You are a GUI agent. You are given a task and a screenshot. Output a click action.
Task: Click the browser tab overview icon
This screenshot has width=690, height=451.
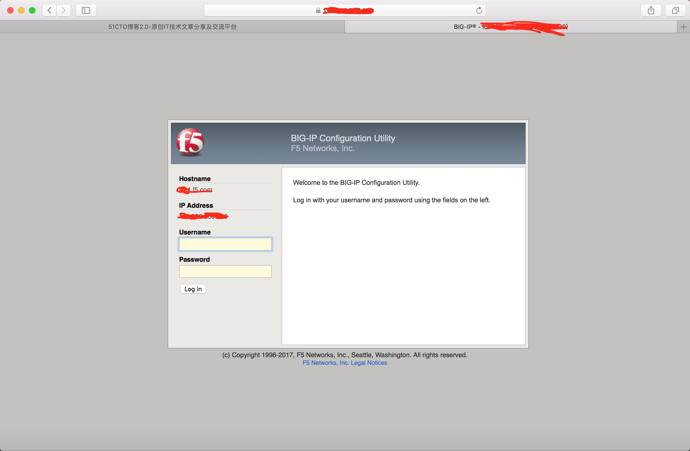click(675, 10)
